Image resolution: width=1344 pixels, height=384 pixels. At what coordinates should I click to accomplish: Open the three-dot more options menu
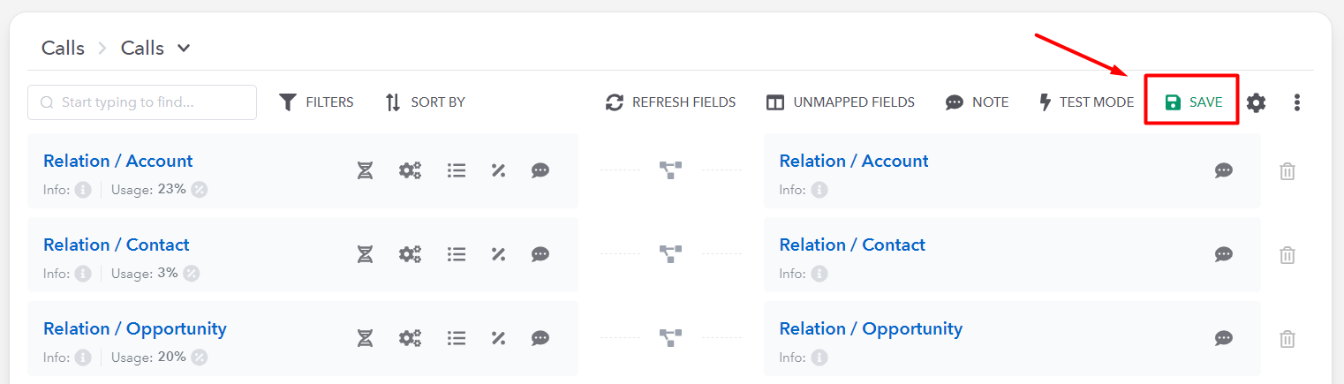tap(1296, 102)
